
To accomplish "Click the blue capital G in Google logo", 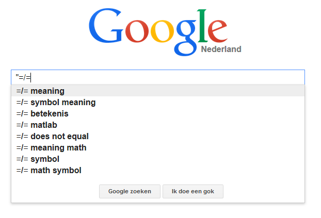I will [106, 26].
